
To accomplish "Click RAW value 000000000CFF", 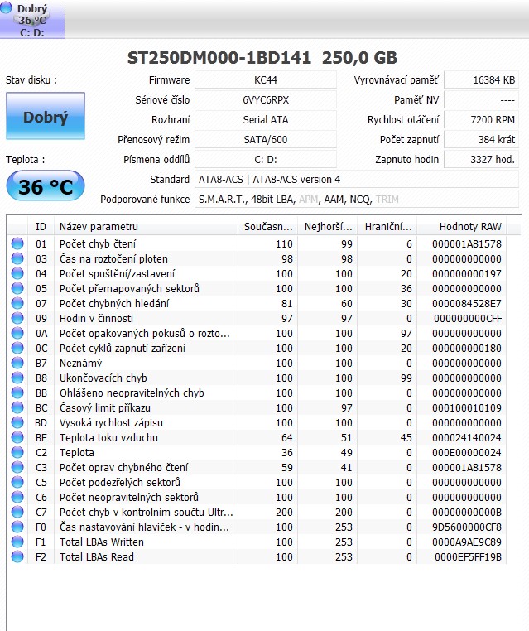I will click(x=468, y=318).
